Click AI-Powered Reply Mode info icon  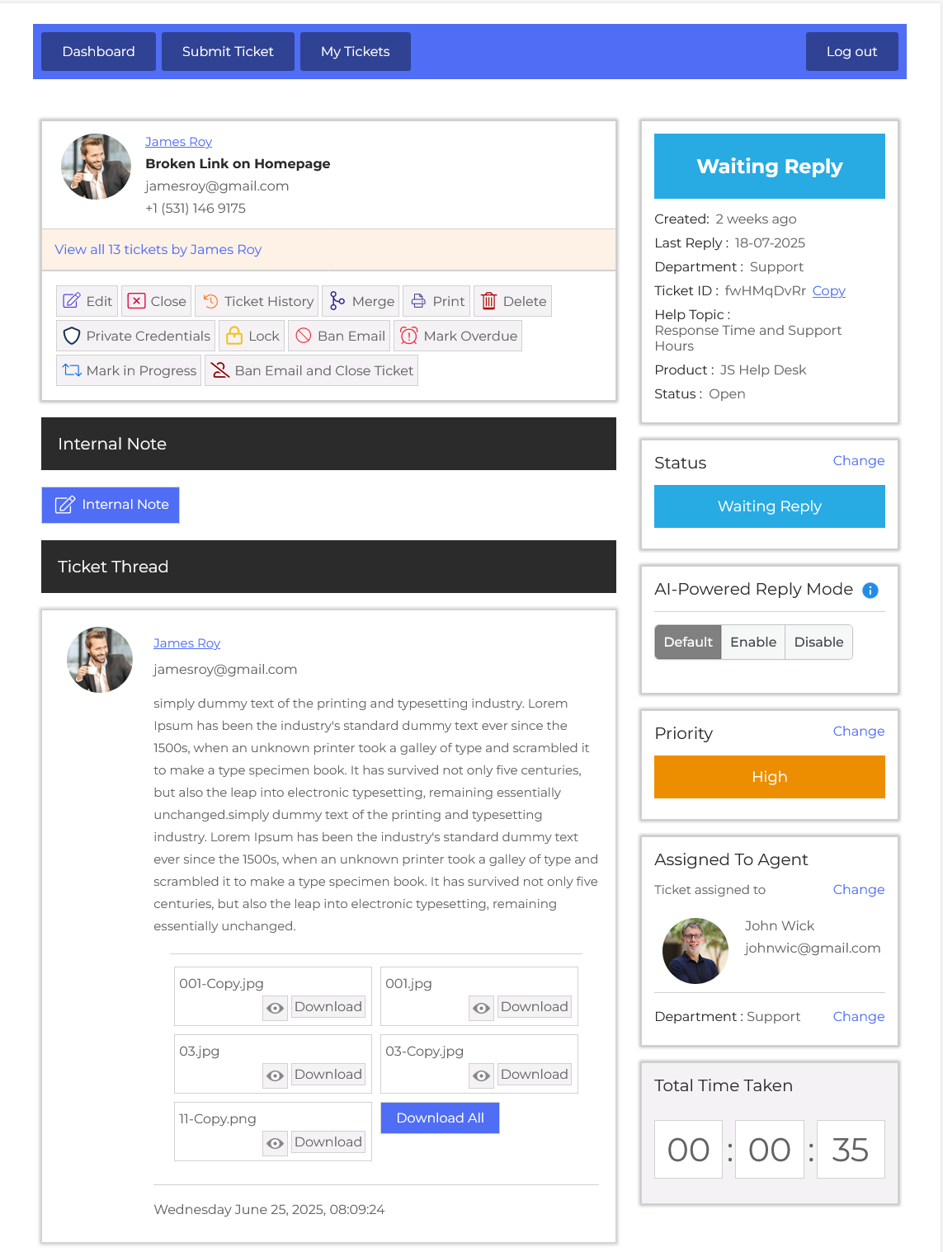pyautogui.click(x=870, y=591)
